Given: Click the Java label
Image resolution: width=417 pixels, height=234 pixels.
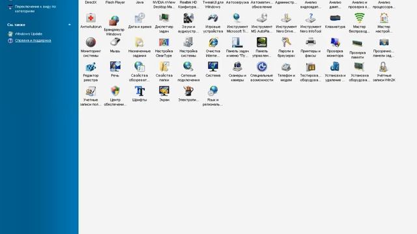Looking at the screenshot, I should 139,2.
